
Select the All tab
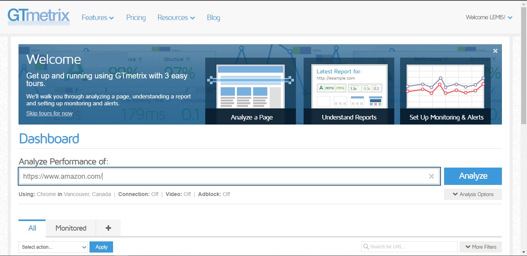click(x=32, y=228)
